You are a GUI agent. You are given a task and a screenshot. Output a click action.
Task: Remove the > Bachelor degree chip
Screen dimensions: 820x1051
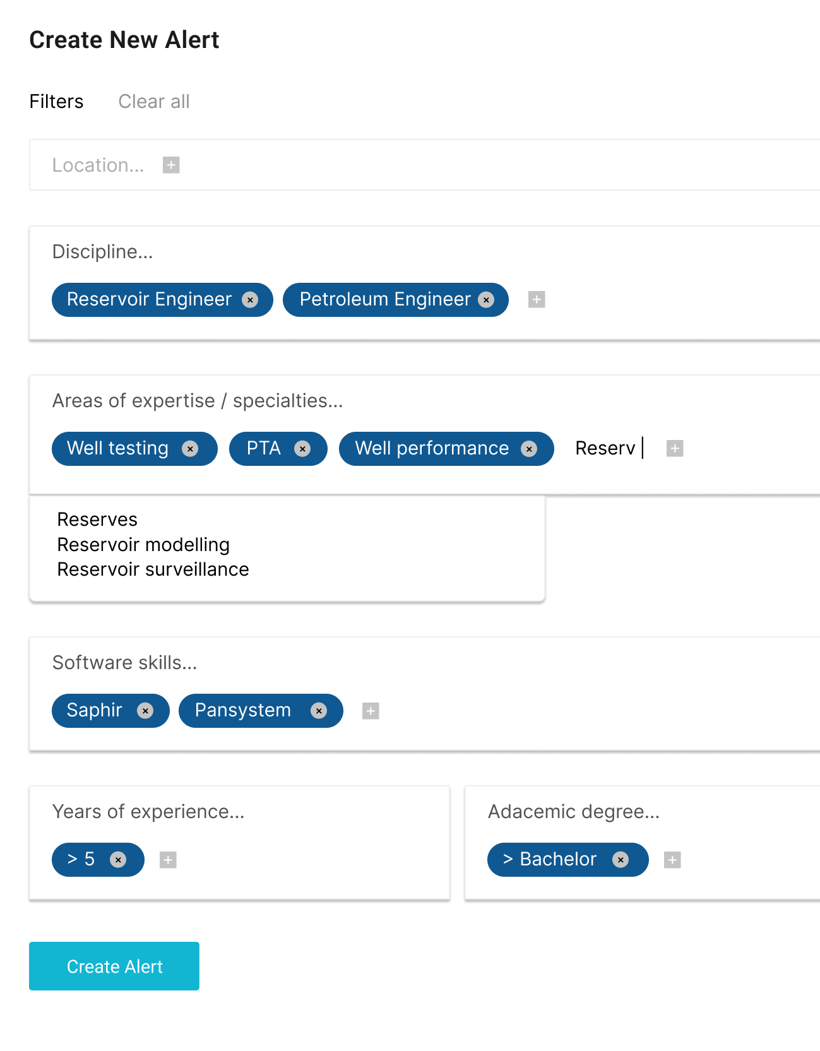(621, 860)
